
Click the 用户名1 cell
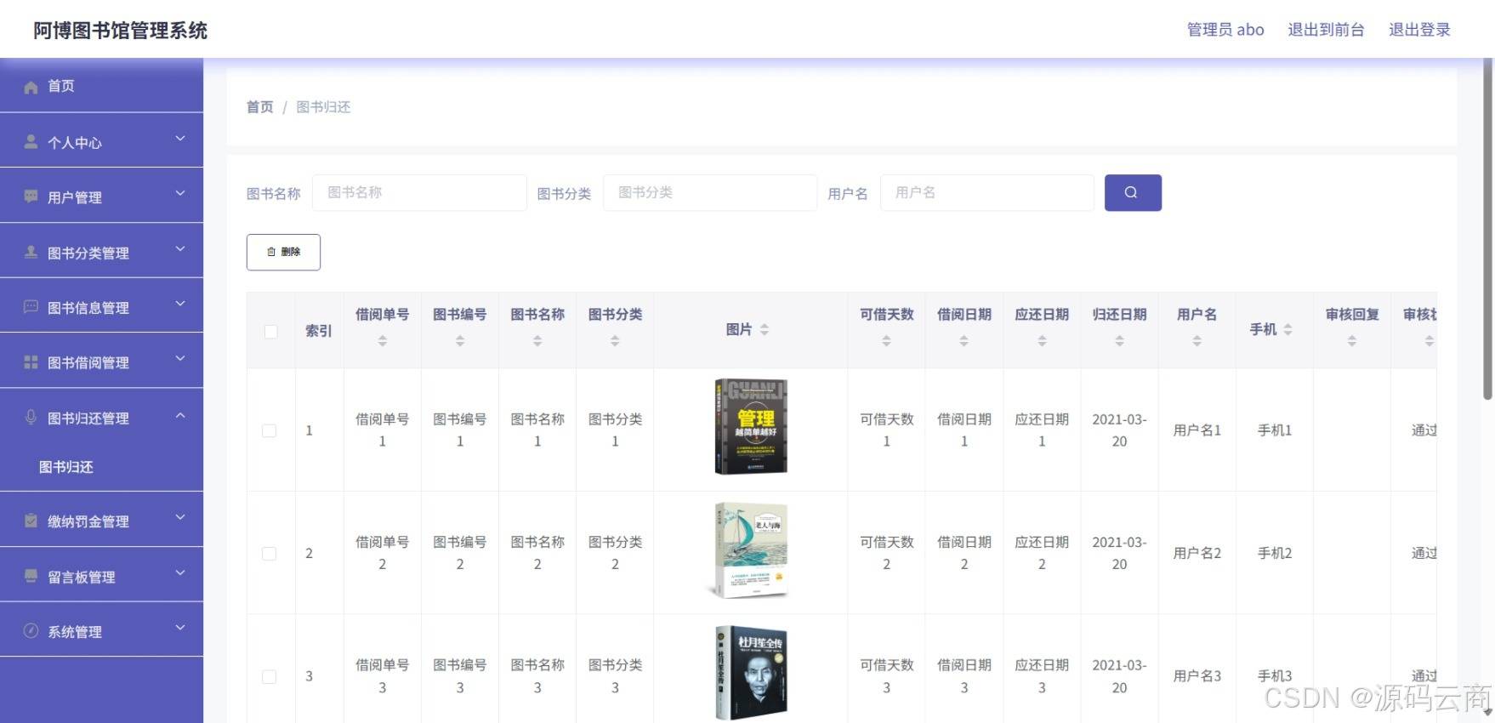pyautogui.click(x=1197, y=430)
